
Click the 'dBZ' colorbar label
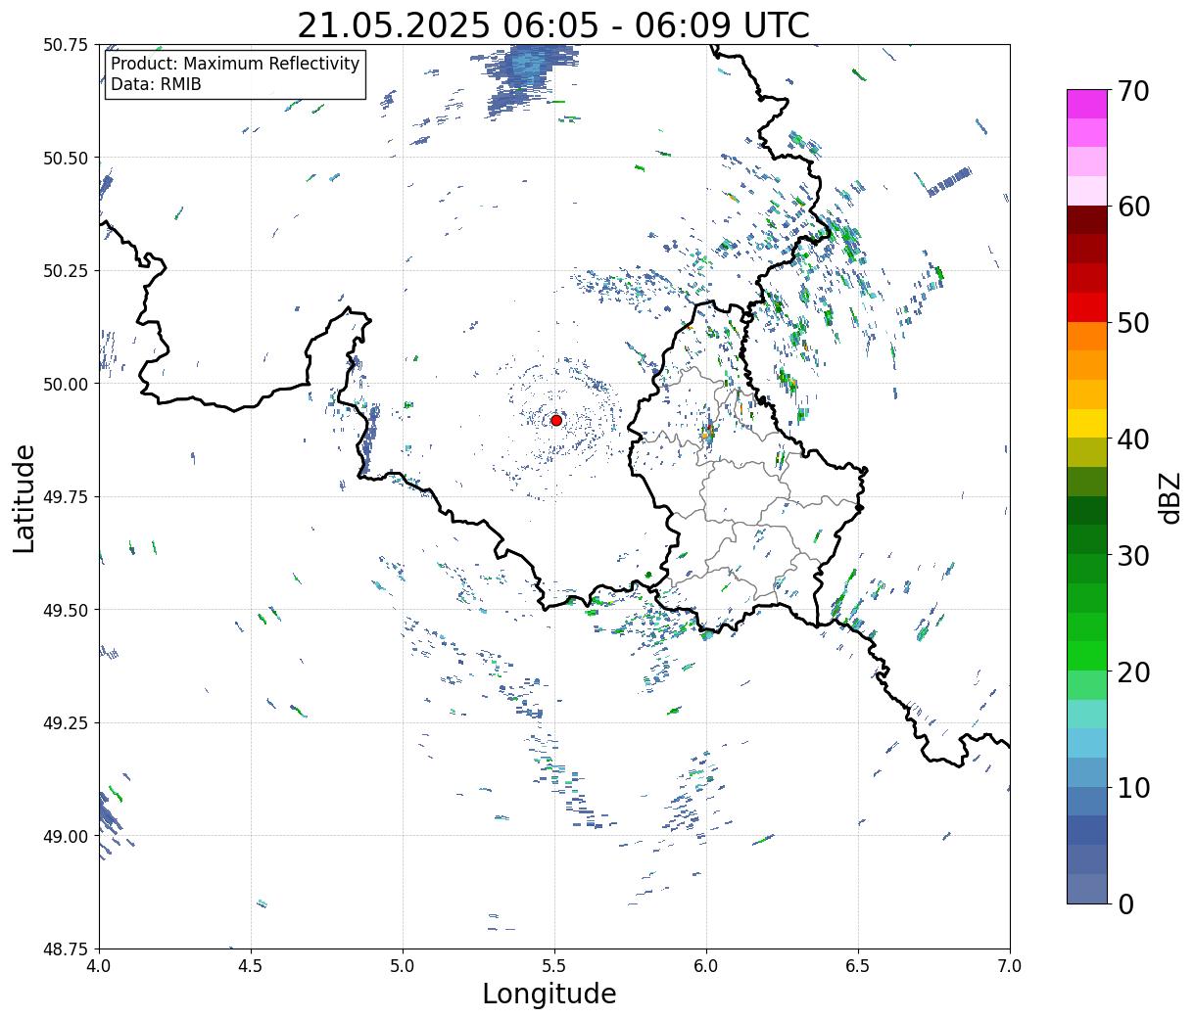[1170, 496]
